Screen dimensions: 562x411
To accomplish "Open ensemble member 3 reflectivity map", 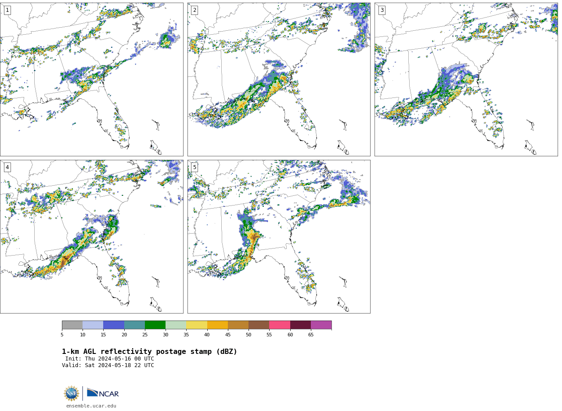I will click(466, 79).
